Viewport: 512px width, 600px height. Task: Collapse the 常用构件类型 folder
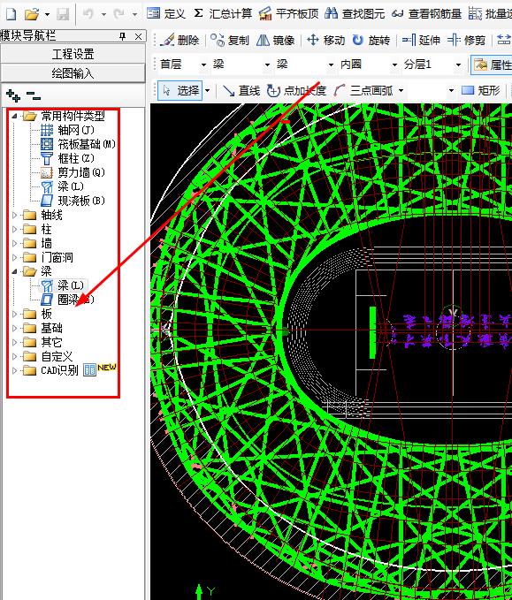pyautogui.click(x=14, y=116)
